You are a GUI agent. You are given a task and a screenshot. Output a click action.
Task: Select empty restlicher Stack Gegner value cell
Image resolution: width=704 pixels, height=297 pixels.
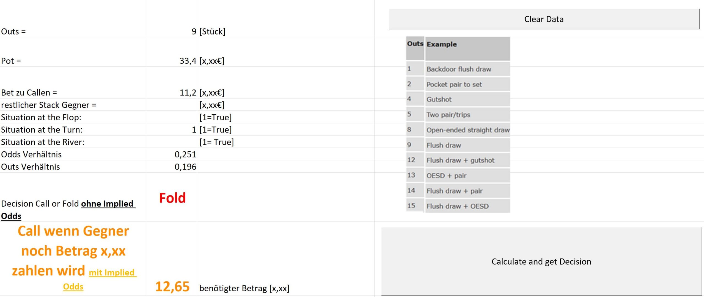(172, 105)
